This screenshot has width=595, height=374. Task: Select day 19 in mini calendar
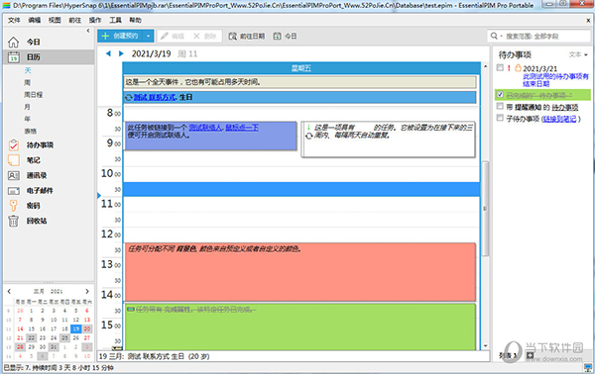pyautogui.click(x=76, y=328)
